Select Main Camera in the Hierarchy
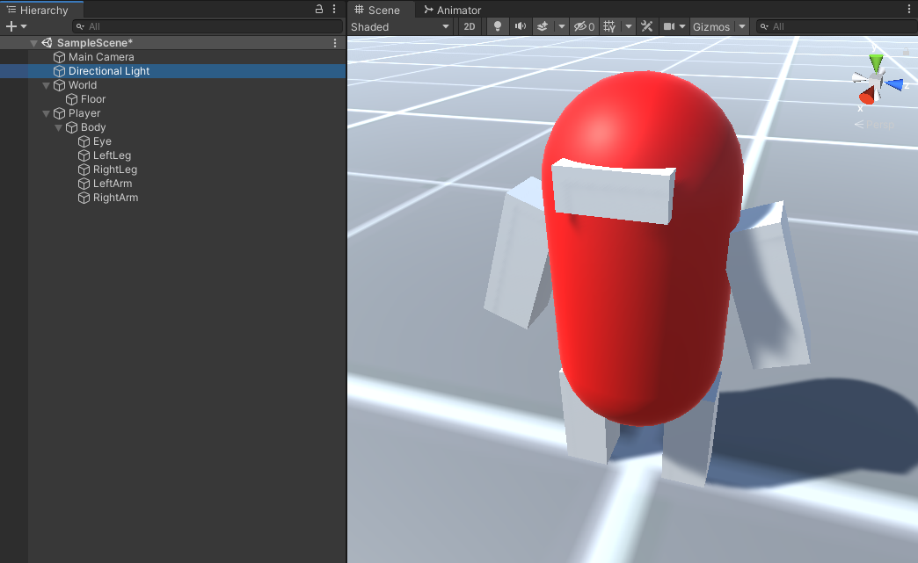 pos(173,57)
